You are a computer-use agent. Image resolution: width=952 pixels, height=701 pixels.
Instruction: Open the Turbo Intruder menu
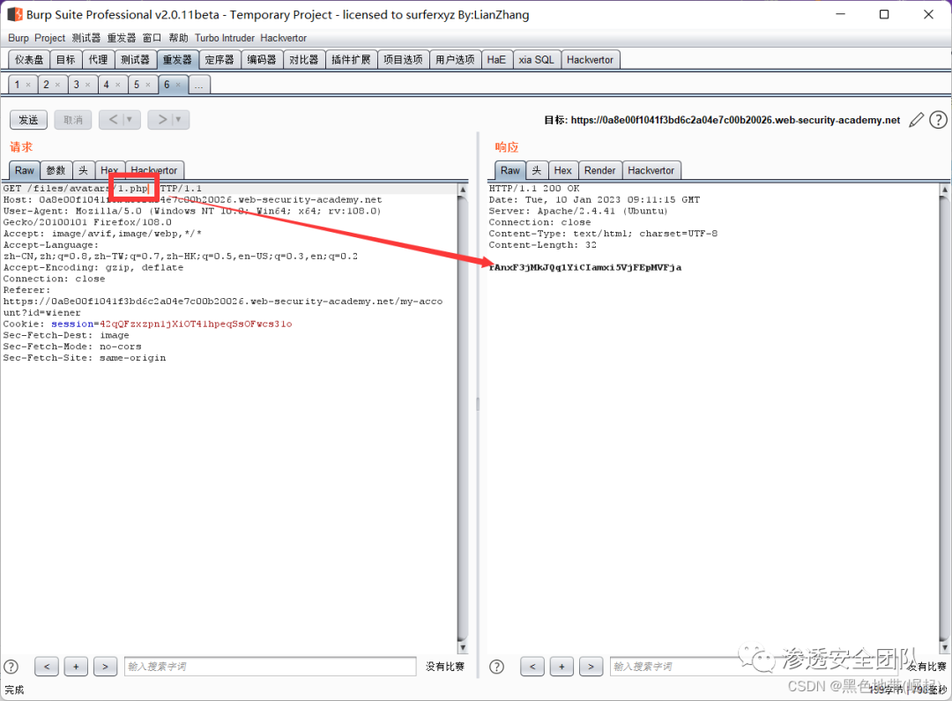point(225,38)
